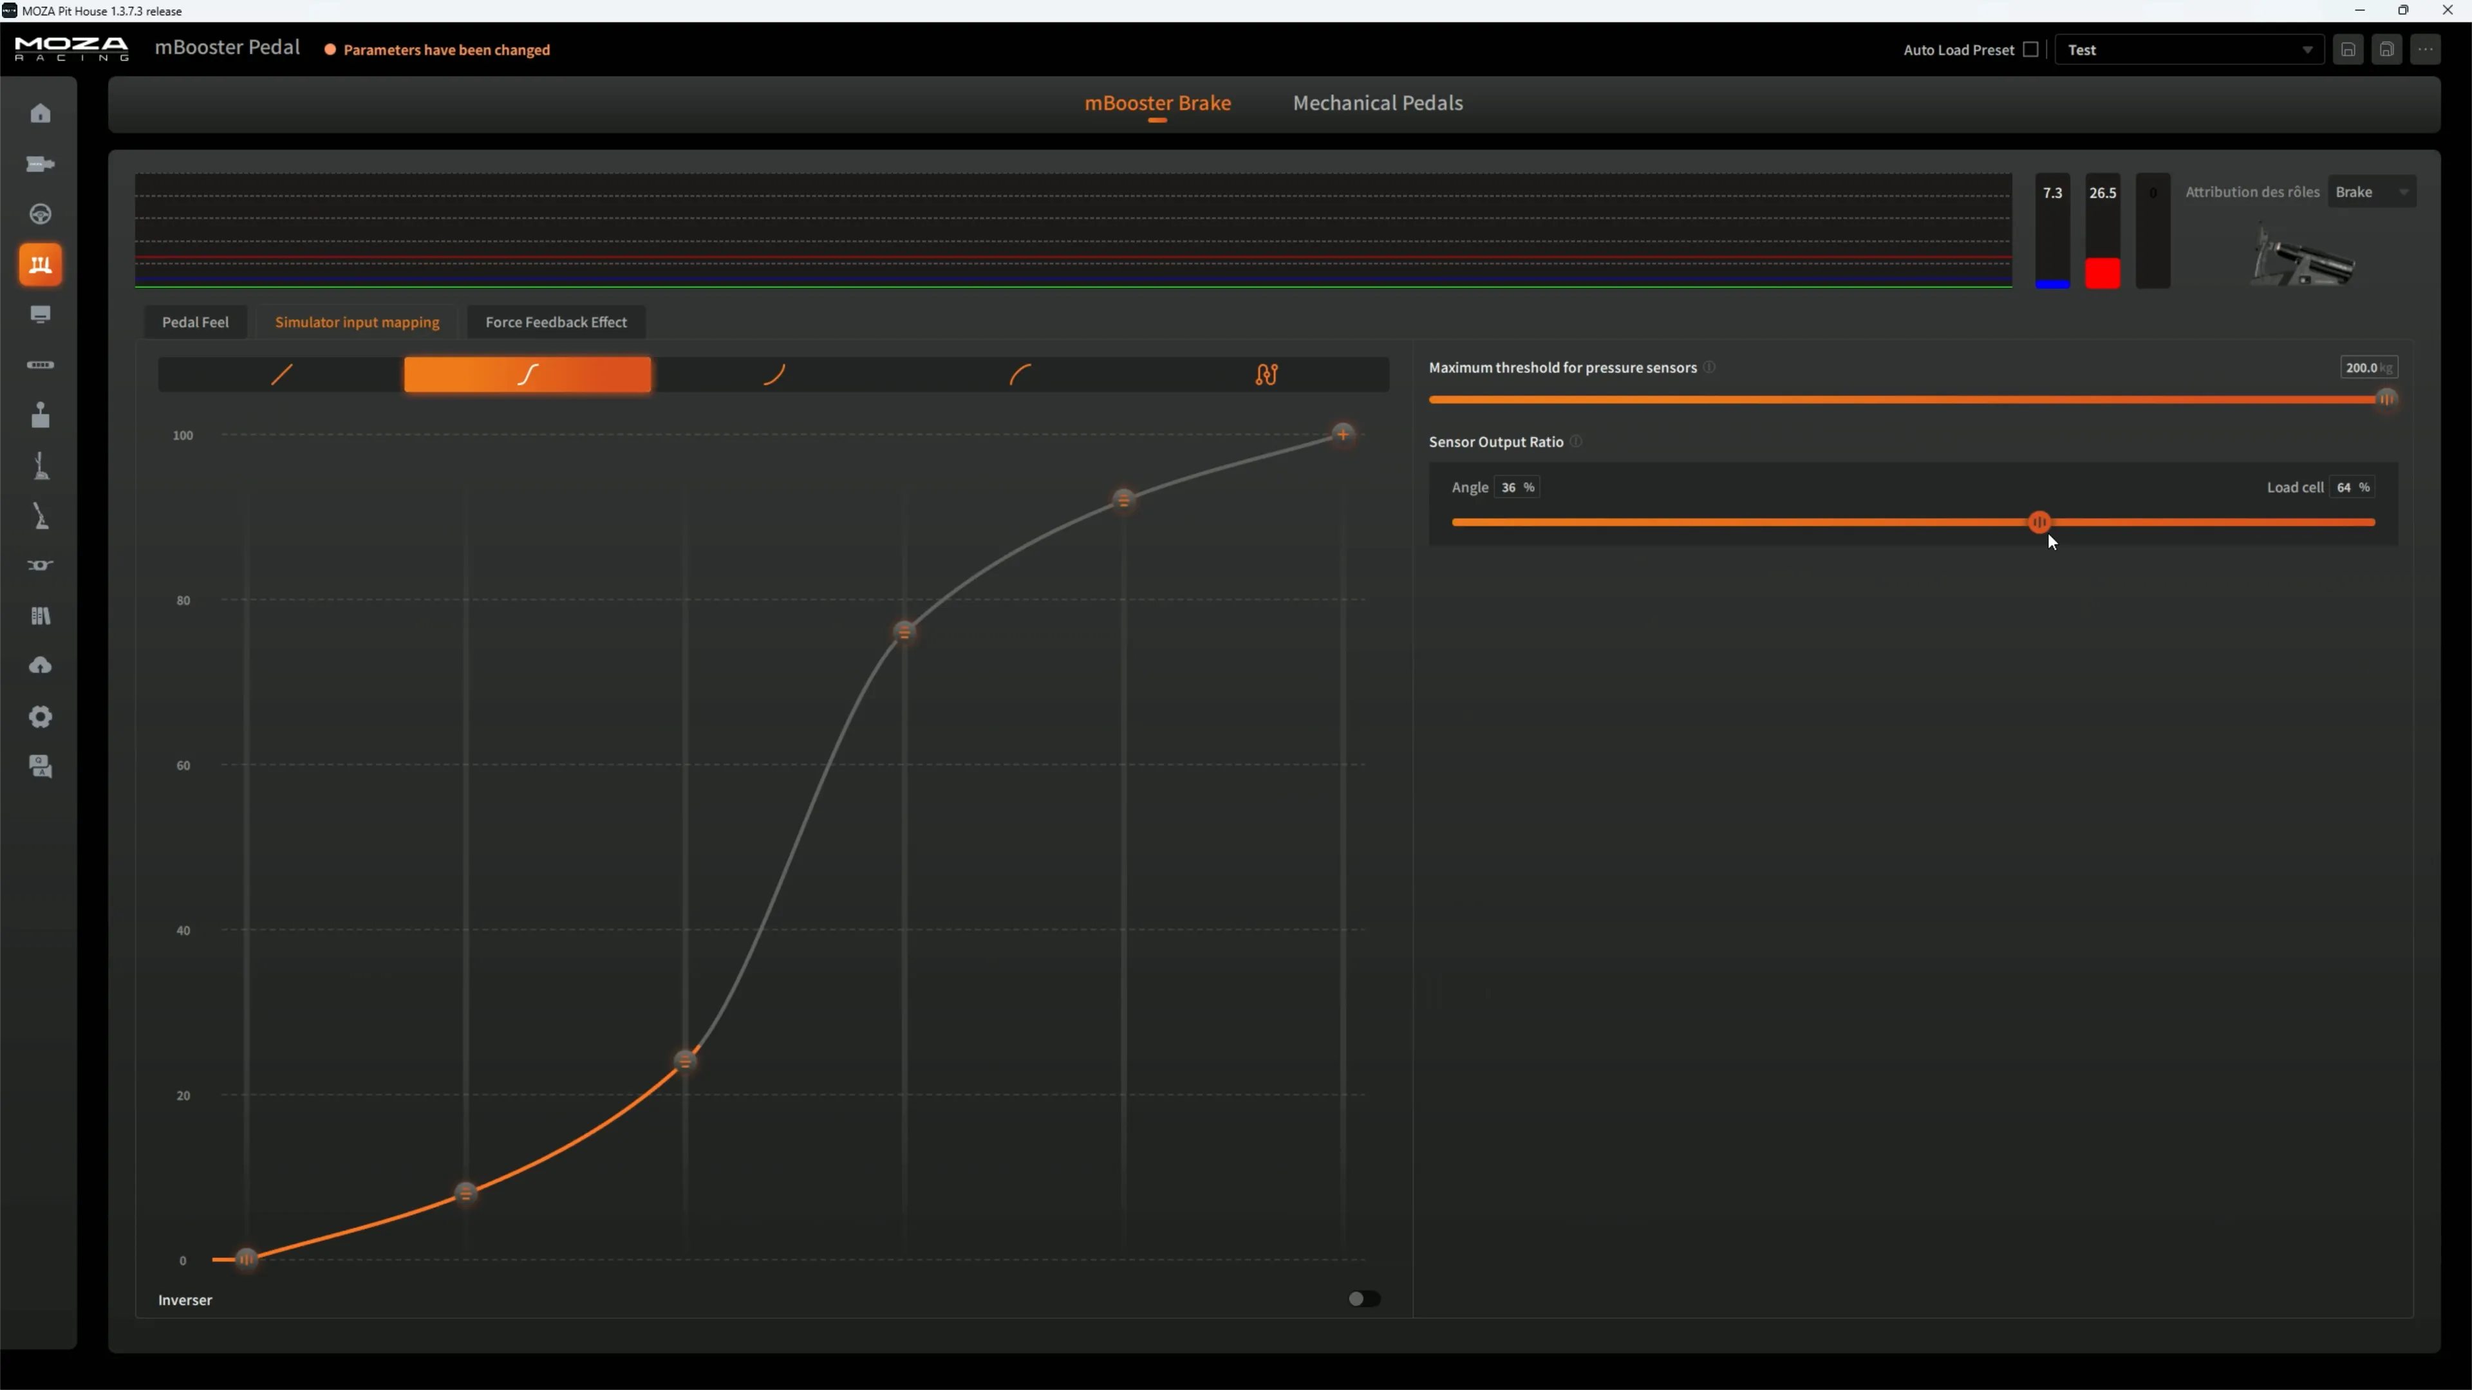Open the four-segment bar device sidebar icon
2472x1390 pixels.
point(41,364)
